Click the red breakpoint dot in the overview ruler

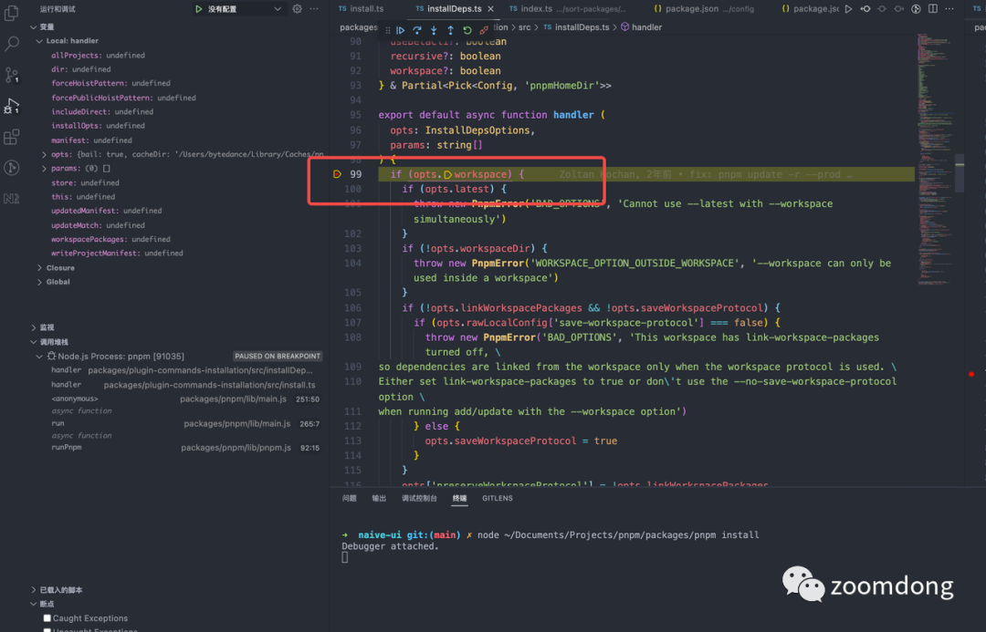pos(971,374)
